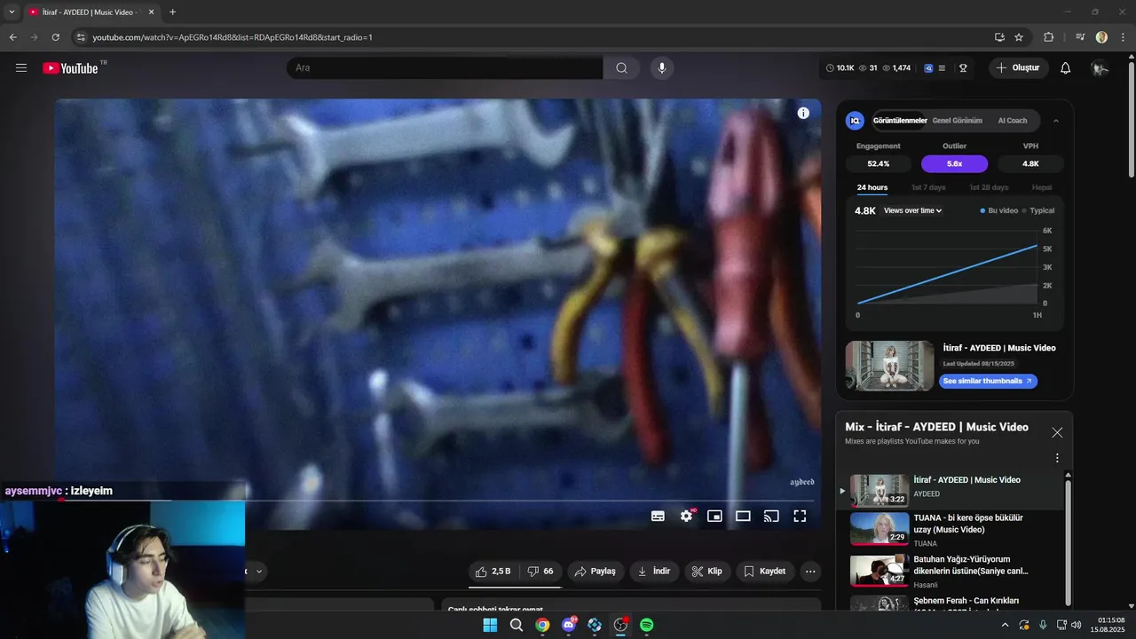Click the VPH 4.8K value
Viewport: 1136px width, 639px height.
1030,164
